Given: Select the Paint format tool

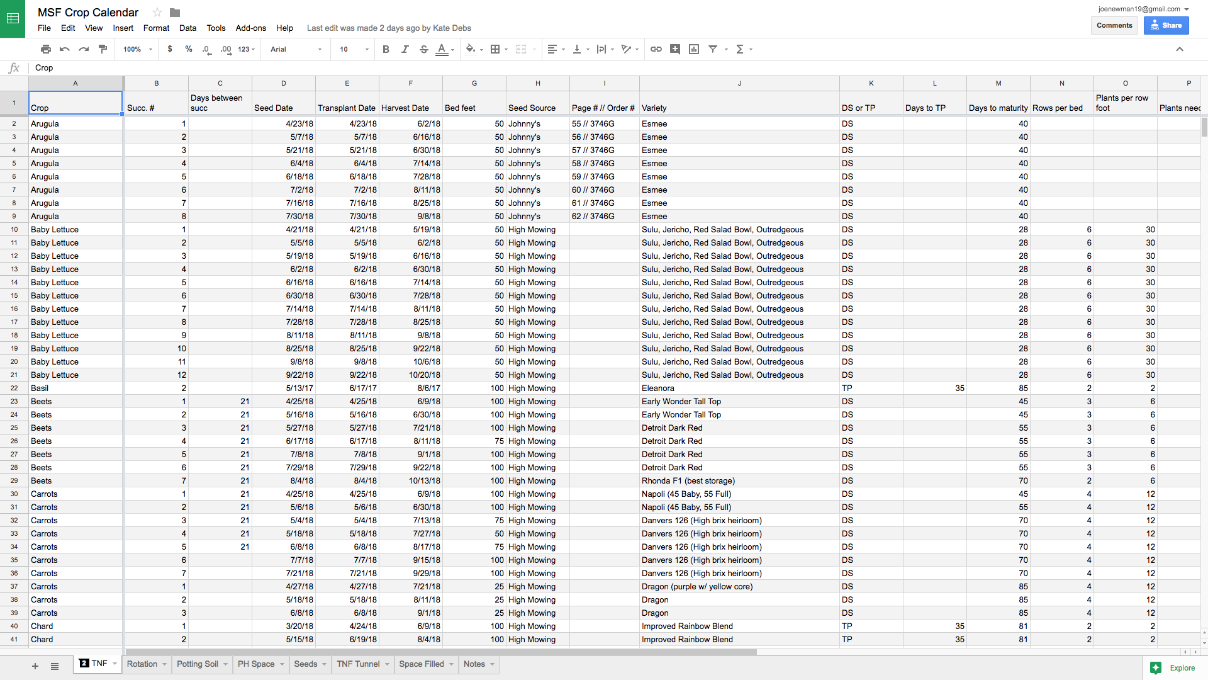Looking at the screenshot, I should (x=103, y=49).
